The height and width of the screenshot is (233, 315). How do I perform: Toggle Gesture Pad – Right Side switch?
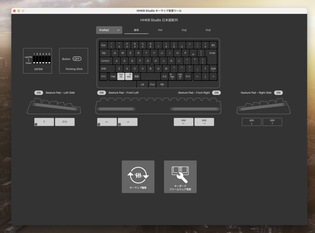(278, 93)
